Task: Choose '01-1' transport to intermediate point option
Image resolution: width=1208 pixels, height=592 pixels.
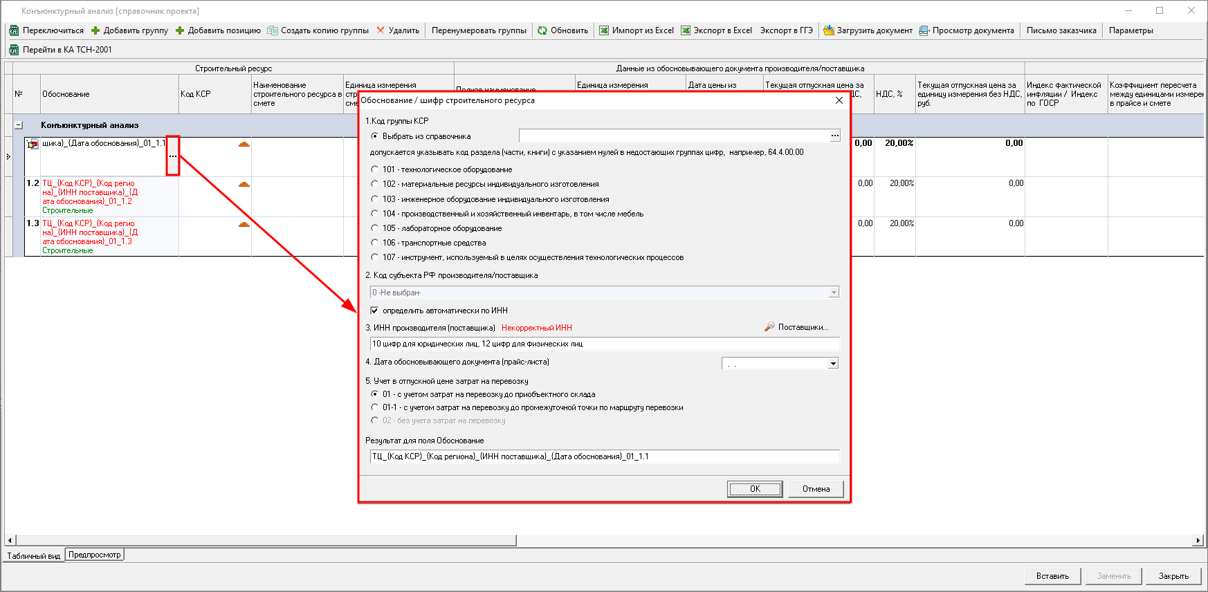Action: [375, 407]
